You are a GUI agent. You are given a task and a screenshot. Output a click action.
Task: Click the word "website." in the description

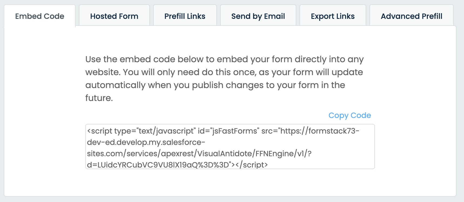click(103, 72)
